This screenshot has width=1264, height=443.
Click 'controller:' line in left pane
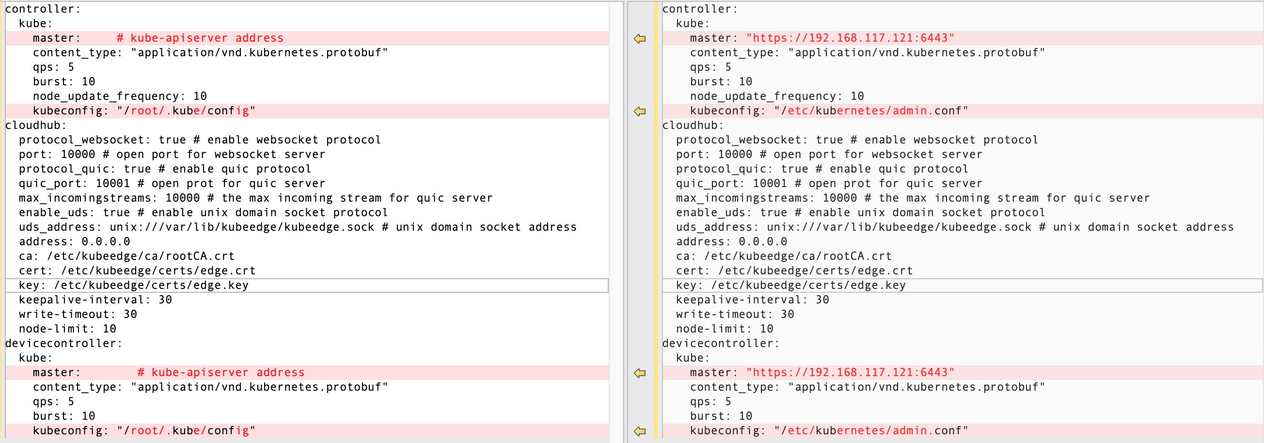(x=43, y=9)
